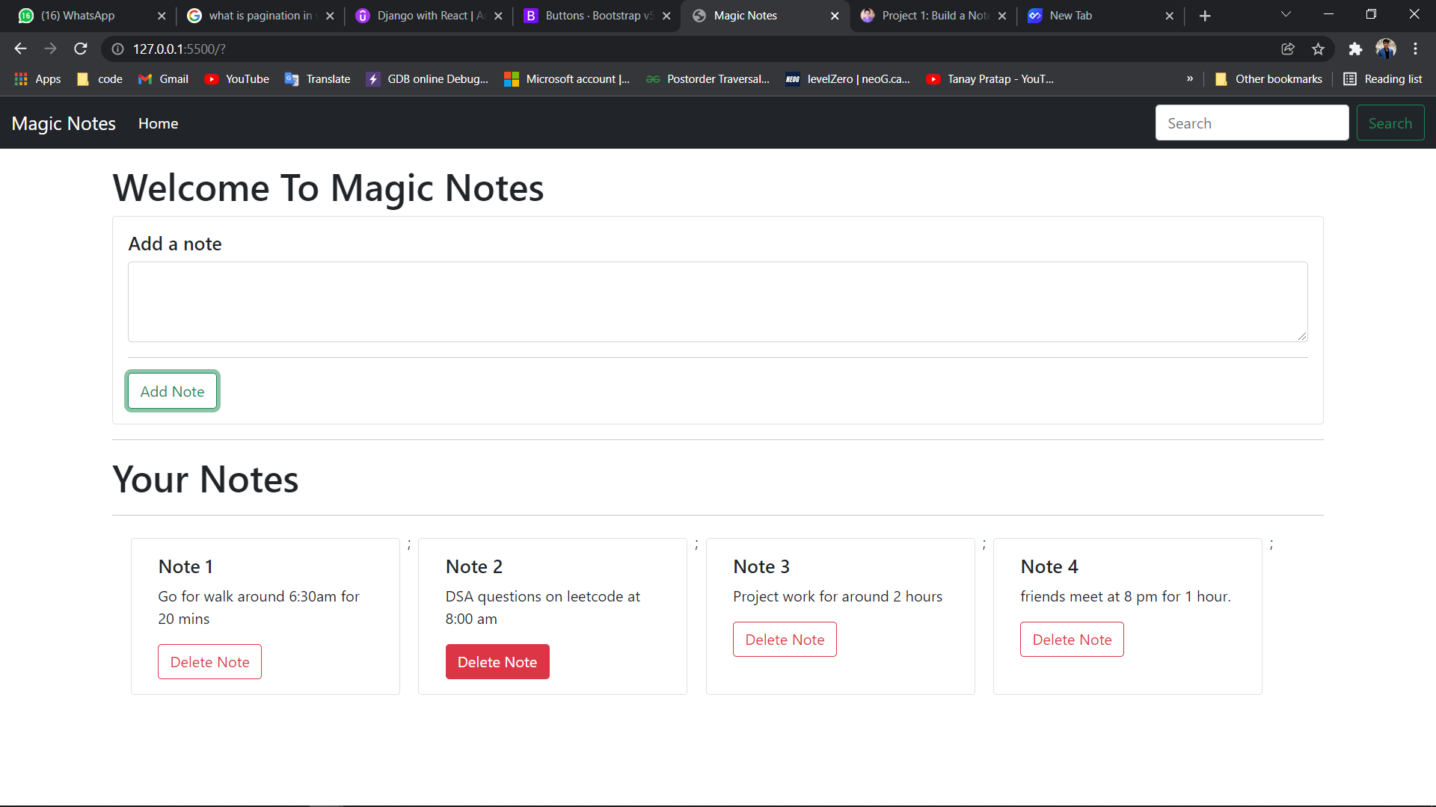Open the user profile avatar

coord(1385,49)
